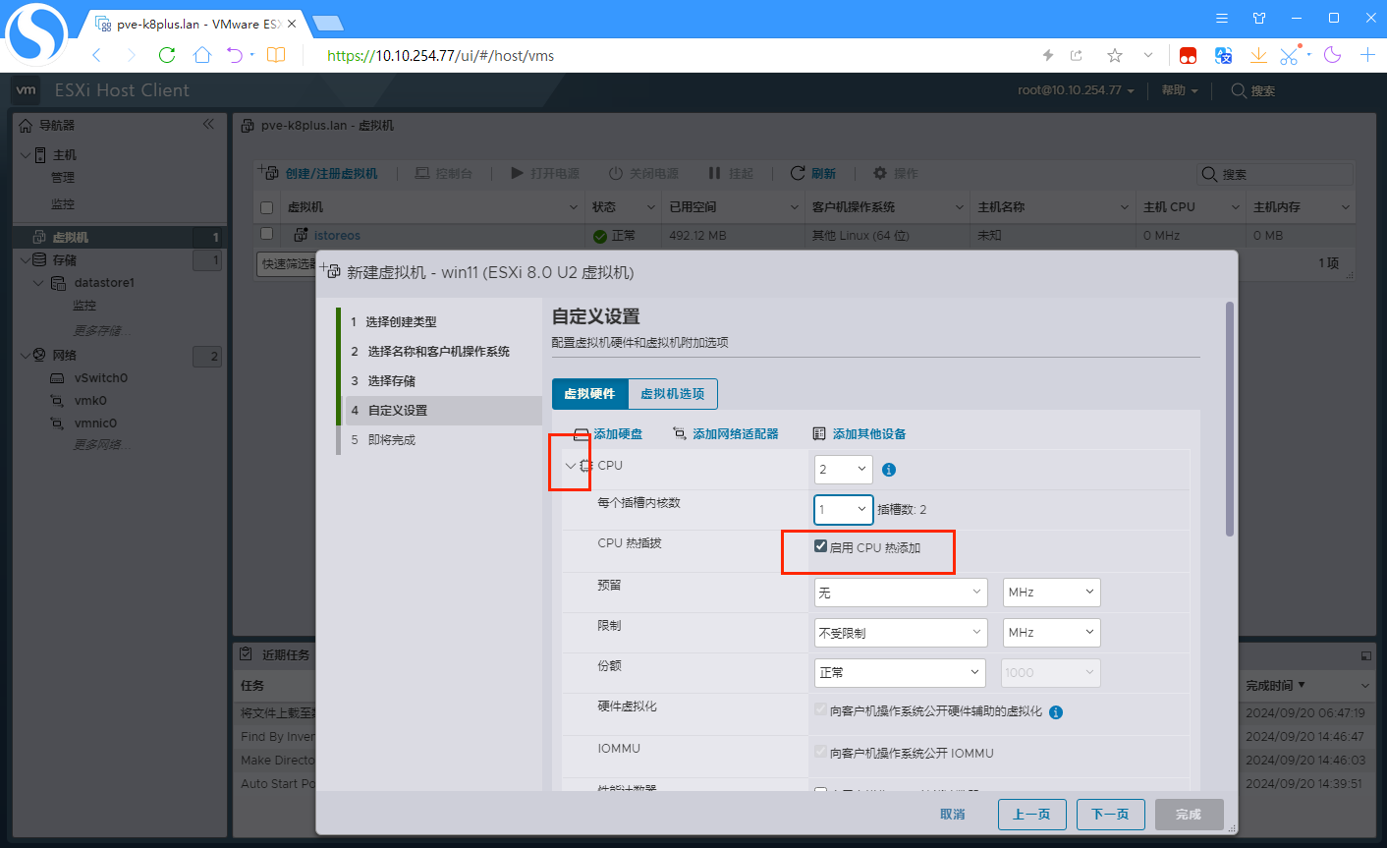Click the browser address bar URL
Viewport: 1387px width, 848px height.
[440, 56]
